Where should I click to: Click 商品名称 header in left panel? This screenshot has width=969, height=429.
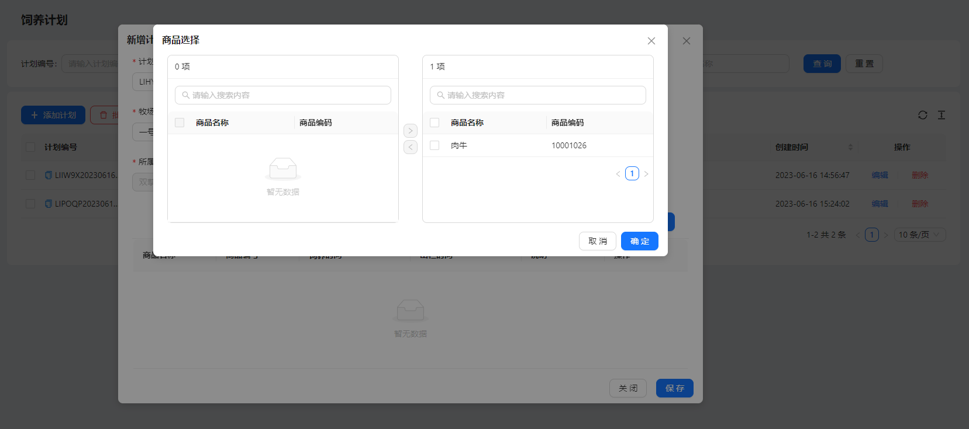[x=212, y=123]
